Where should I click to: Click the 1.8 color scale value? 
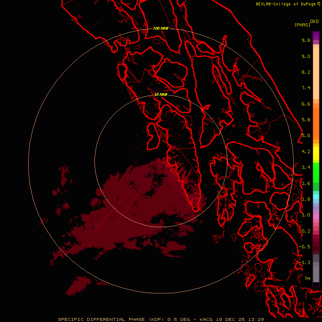[x=306, y=199]
